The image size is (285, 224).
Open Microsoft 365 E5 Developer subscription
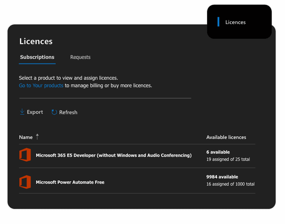click(x=113, y=155)
